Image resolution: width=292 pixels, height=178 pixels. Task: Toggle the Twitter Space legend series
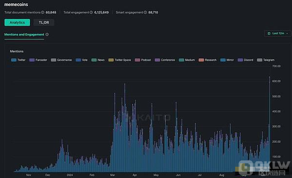click(x=120, y=60)
